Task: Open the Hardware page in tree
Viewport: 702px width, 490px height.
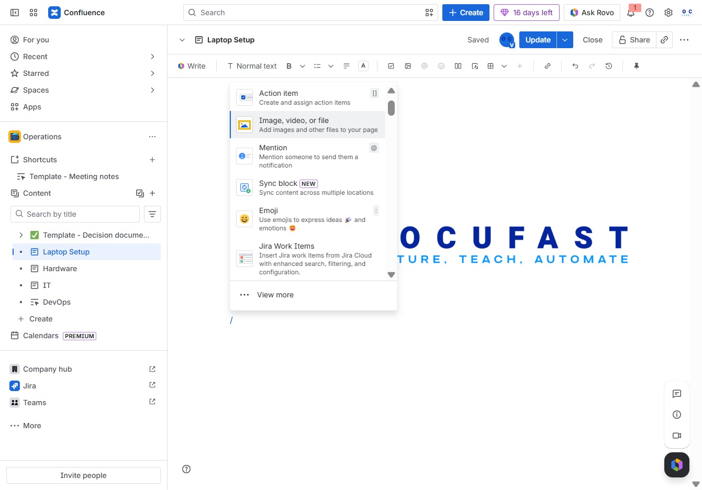Action: pos(86,269)
